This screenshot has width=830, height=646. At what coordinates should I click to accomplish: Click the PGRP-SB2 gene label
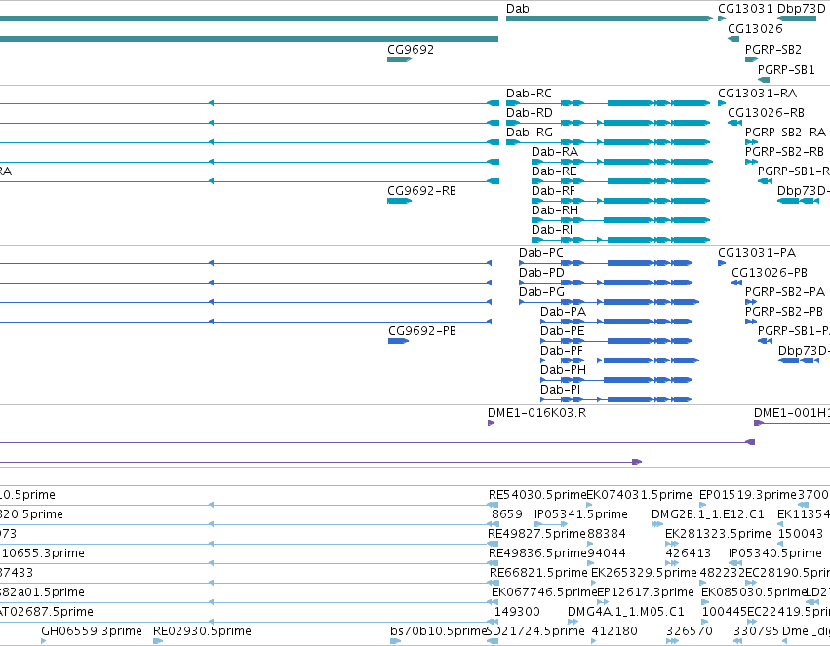point(773,49)
